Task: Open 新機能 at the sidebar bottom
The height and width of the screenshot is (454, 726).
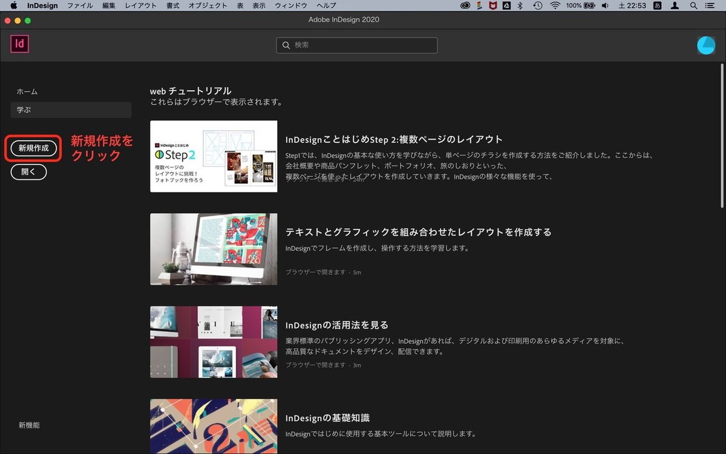Action: point(29,425)
